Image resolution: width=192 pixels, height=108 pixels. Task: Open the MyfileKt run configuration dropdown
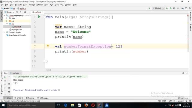click(158, 8)
